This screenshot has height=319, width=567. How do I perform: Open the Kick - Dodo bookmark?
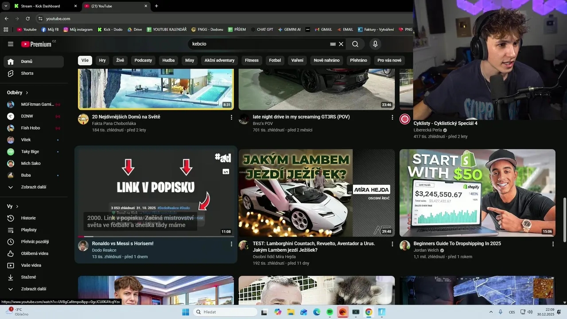(x=109, y=30)
